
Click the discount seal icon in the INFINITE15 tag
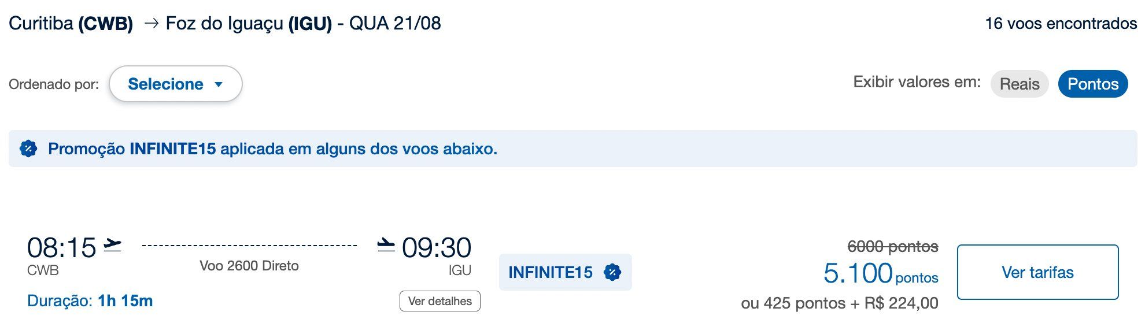point(612,272)
